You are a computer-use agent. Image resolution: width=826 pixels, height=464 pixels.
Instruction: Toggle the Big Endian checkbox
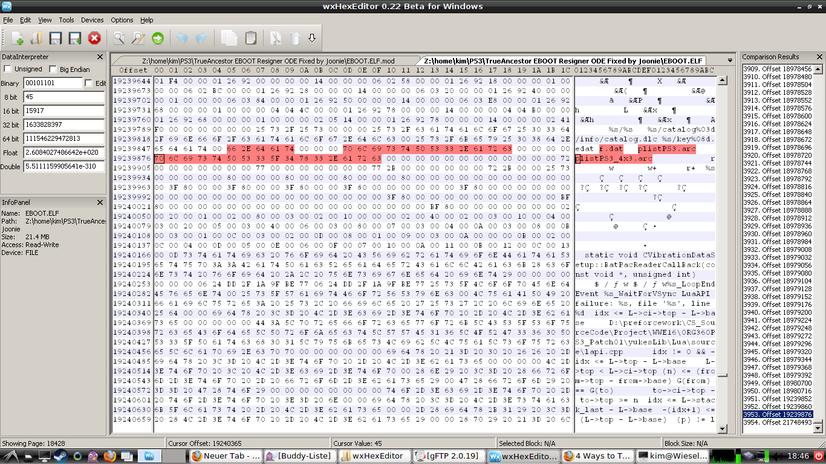[x=53, y=69]
